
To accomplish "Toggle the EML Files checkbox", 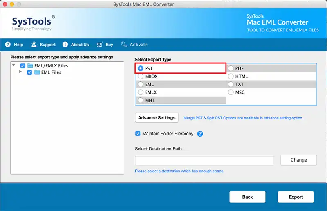I will click(29, 72).
